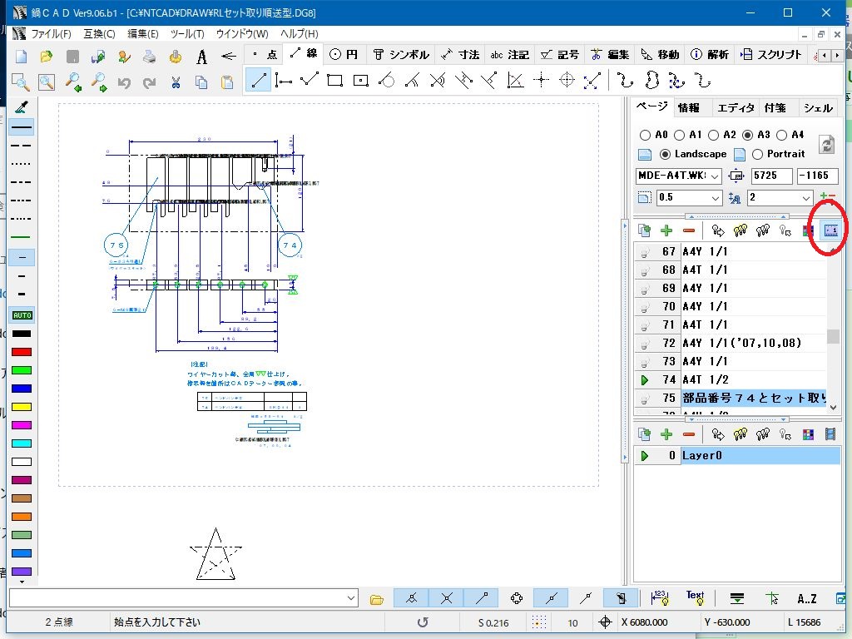Switch to the 寸法 toolbar tab
Image resolution: width=852 pixels, height=639 pixels.
click(461, 54)
